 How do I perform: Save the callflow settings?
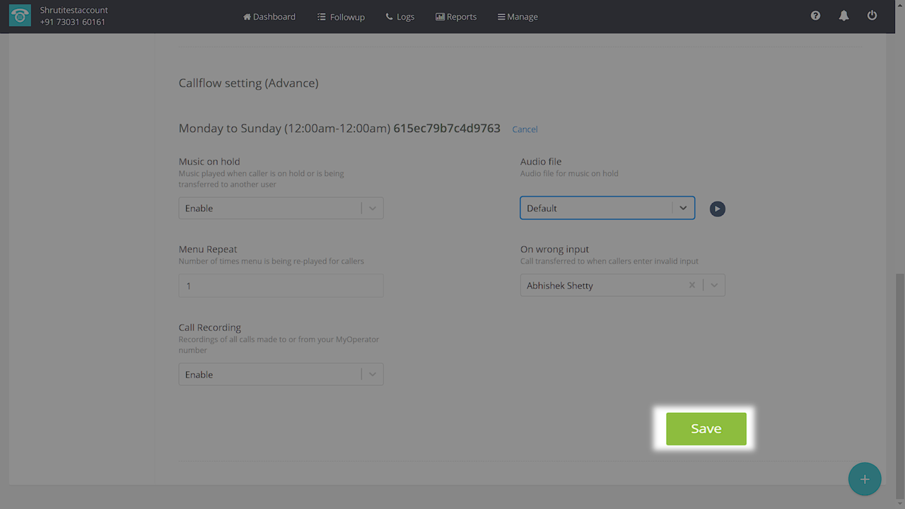706,429
